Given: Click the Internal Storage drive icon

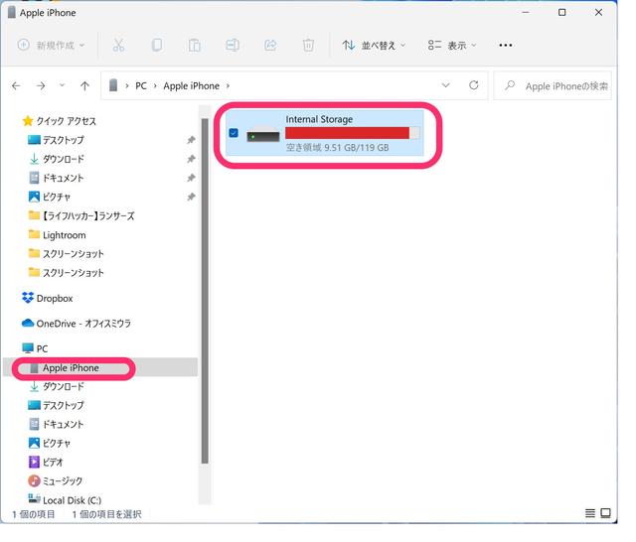Looking at the screenshot, I should click(x=262, y=134).
